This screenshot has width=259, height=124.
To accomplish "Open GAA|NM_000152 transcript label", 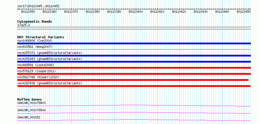I will point(29,117).
